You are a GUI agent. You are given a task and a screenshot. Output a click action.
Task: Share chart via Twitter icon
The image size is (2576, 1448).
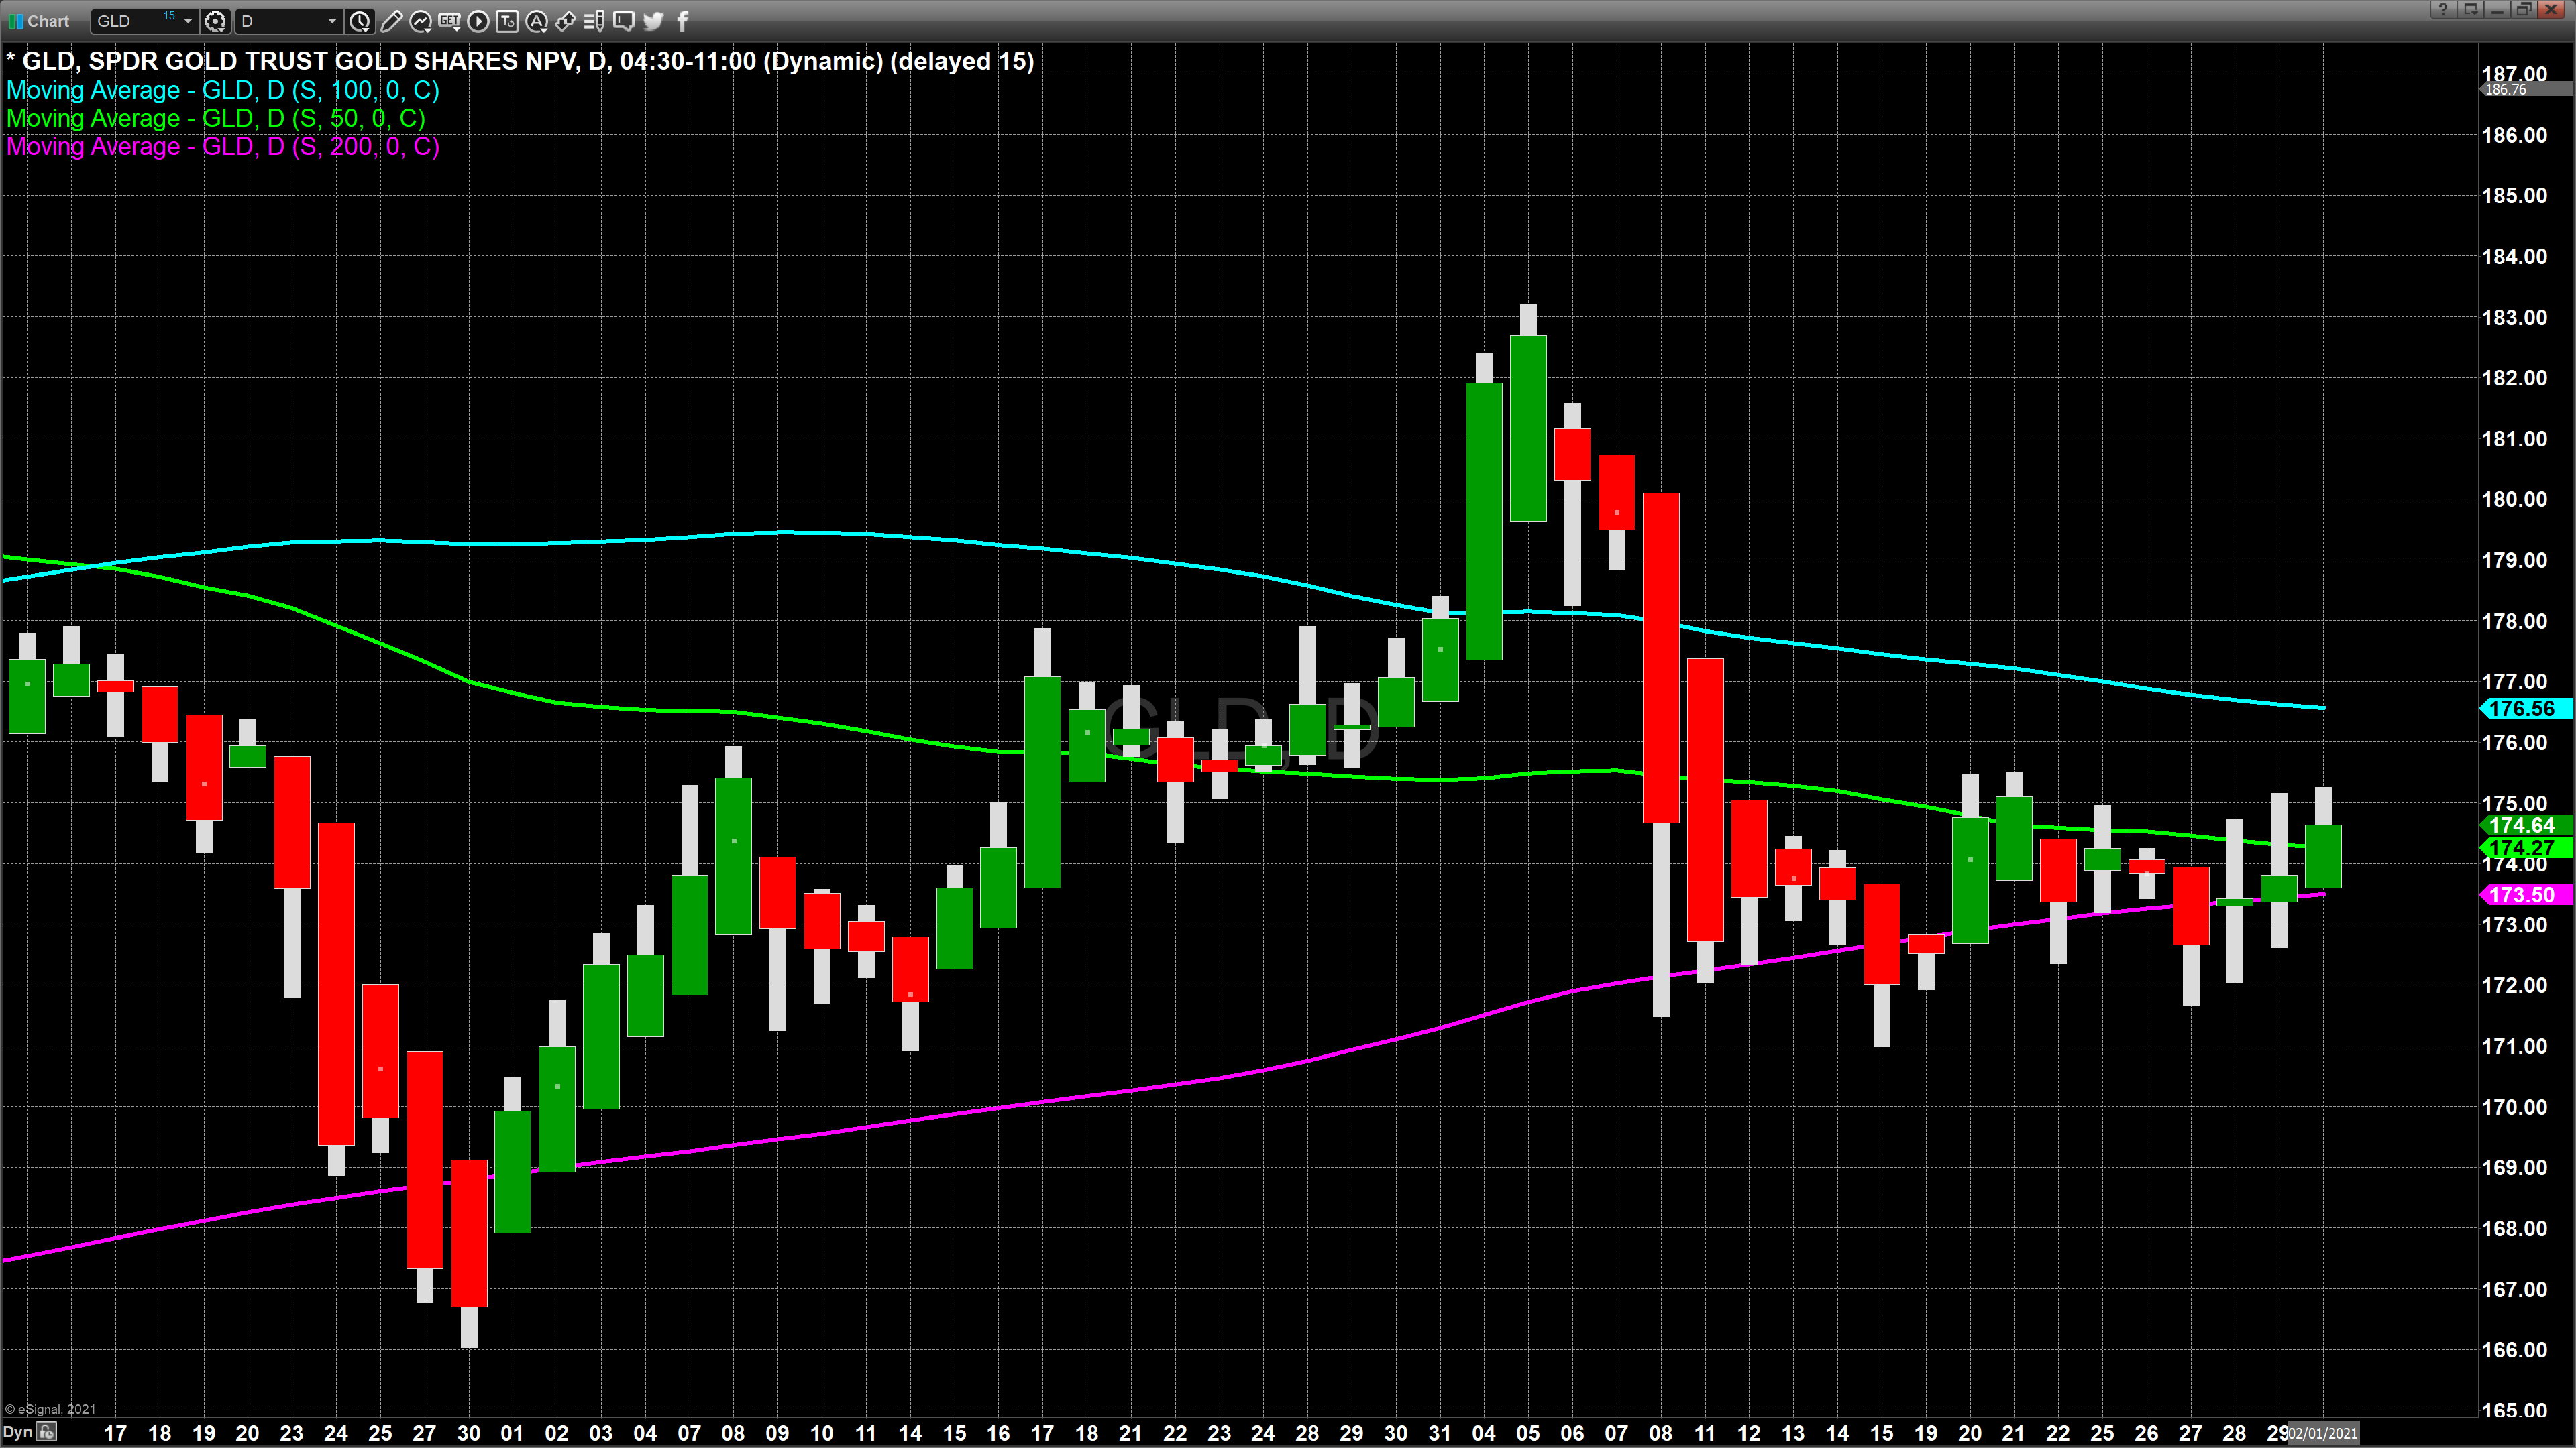tap(653, 21)
